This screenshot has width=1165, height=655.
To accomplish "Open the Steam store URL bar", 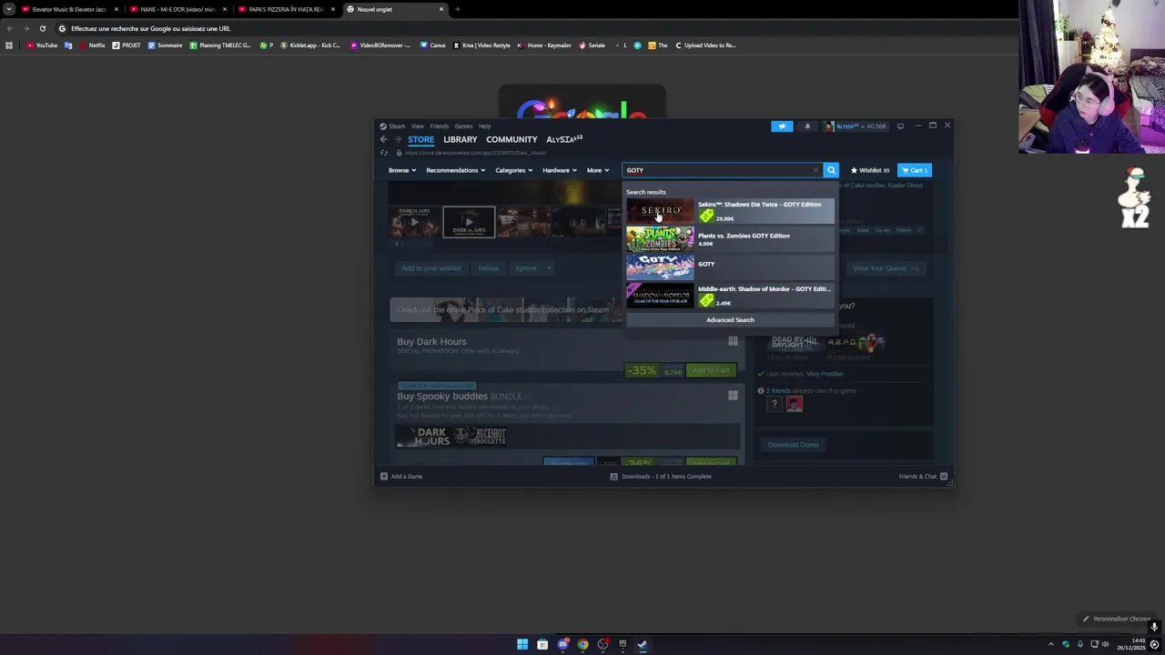I will coord(475,153).
